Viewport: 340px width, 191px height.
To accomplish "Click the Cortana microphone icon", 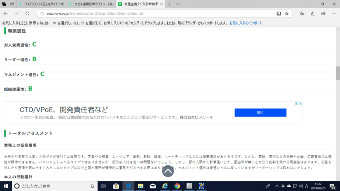I will pos(92,186).
